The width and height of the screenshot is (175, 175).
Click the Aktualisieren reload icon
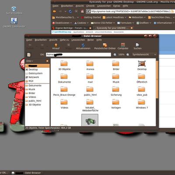coord(83,45)
